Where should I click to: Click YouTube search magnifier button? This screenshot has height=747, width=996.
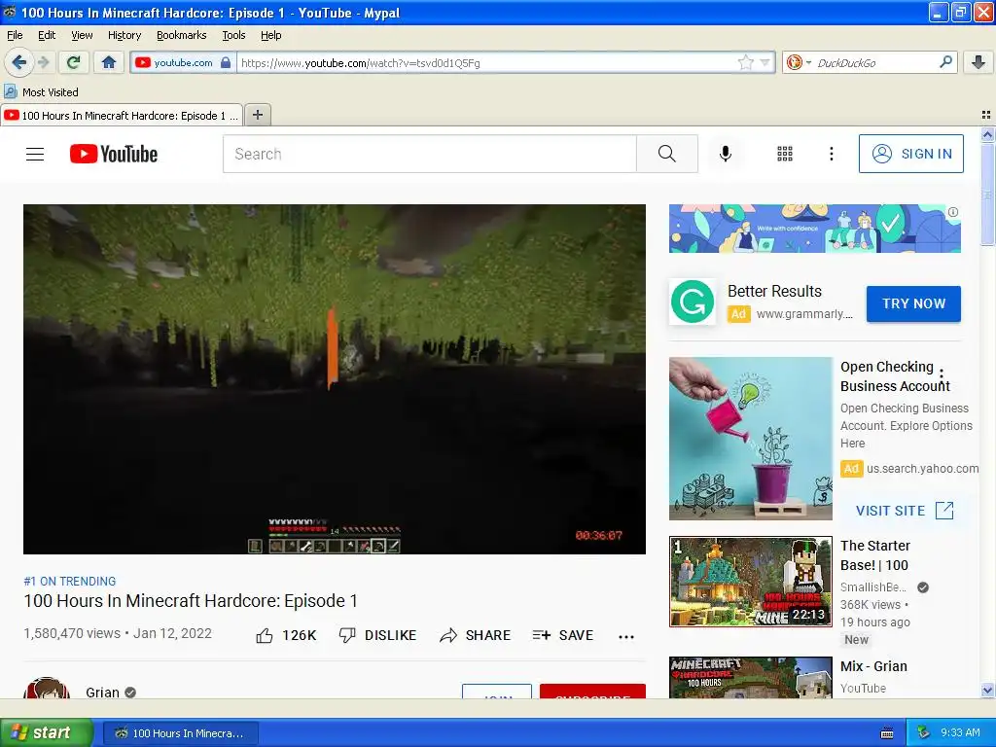[667, 154]
